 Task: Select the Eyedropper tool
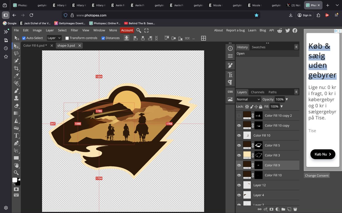[x=16, y=76]
